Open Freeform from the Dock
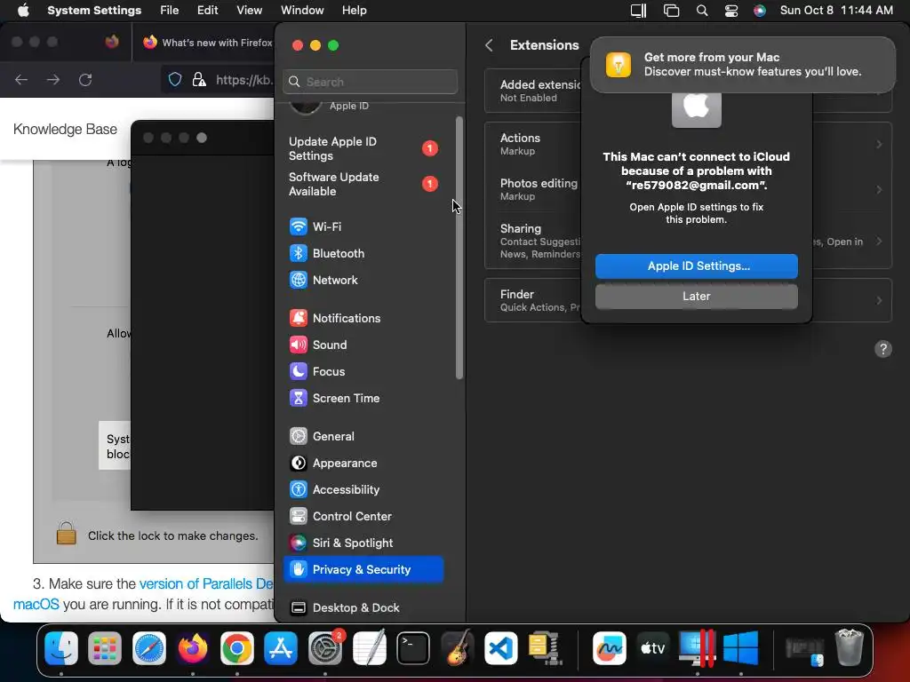This screenshot has width=910, height=682. tap(609, 647)
